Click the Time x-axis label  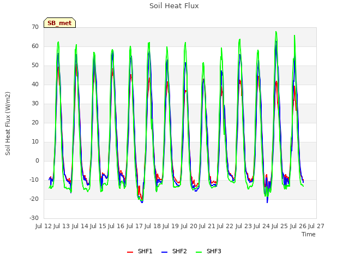309,234
